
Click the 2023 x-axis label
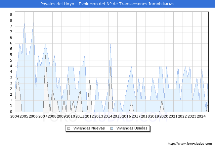coord(192,116)
